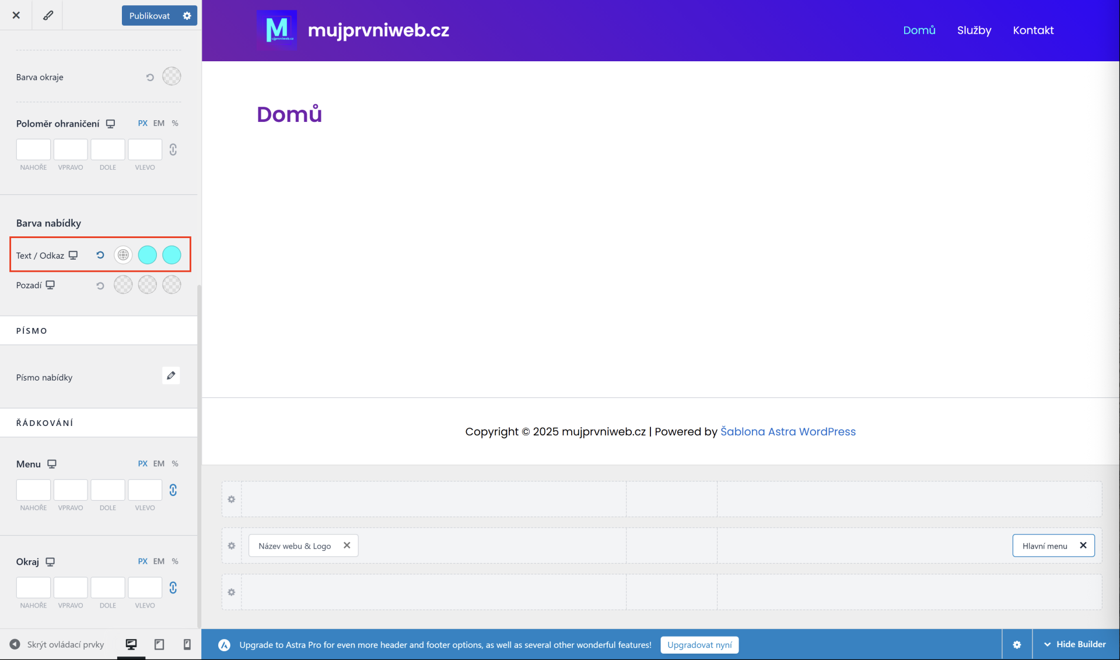Open Publikovat settings gear
The width and height of the screenshot is (1120, 660).
coord(187,16)
